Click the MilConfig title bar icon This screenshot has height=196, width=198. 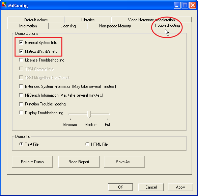(x=4, y=5)
